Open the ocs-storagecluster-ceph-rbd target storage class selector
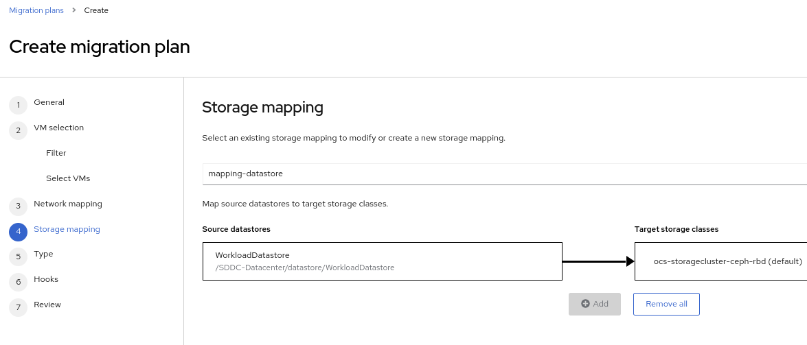 click(721, 261)
